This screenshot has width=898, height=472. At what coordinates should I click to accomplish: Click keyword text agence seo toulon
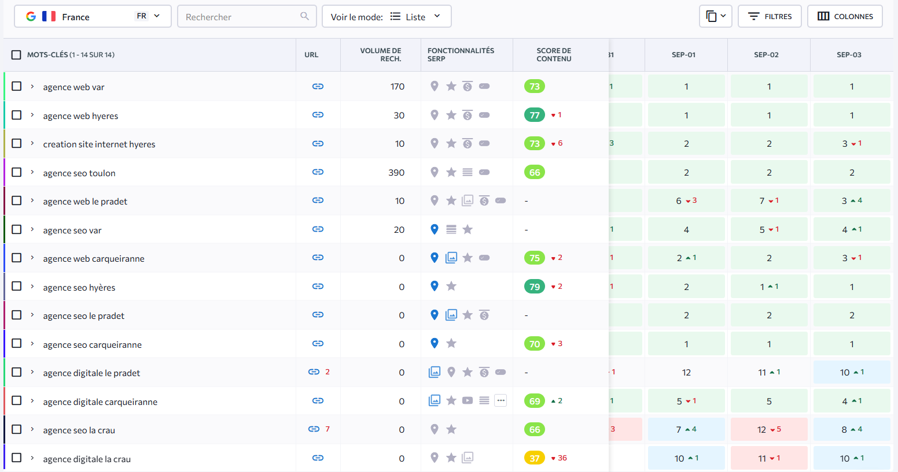[x=79, y=173]
